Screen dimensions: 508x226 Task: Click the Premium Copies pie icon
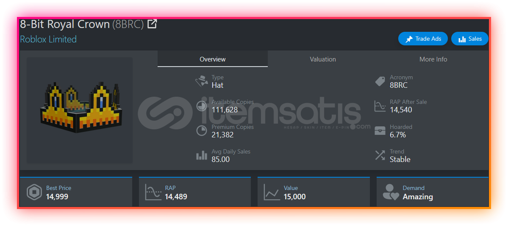pyautogui.click(x=202, y=131)
